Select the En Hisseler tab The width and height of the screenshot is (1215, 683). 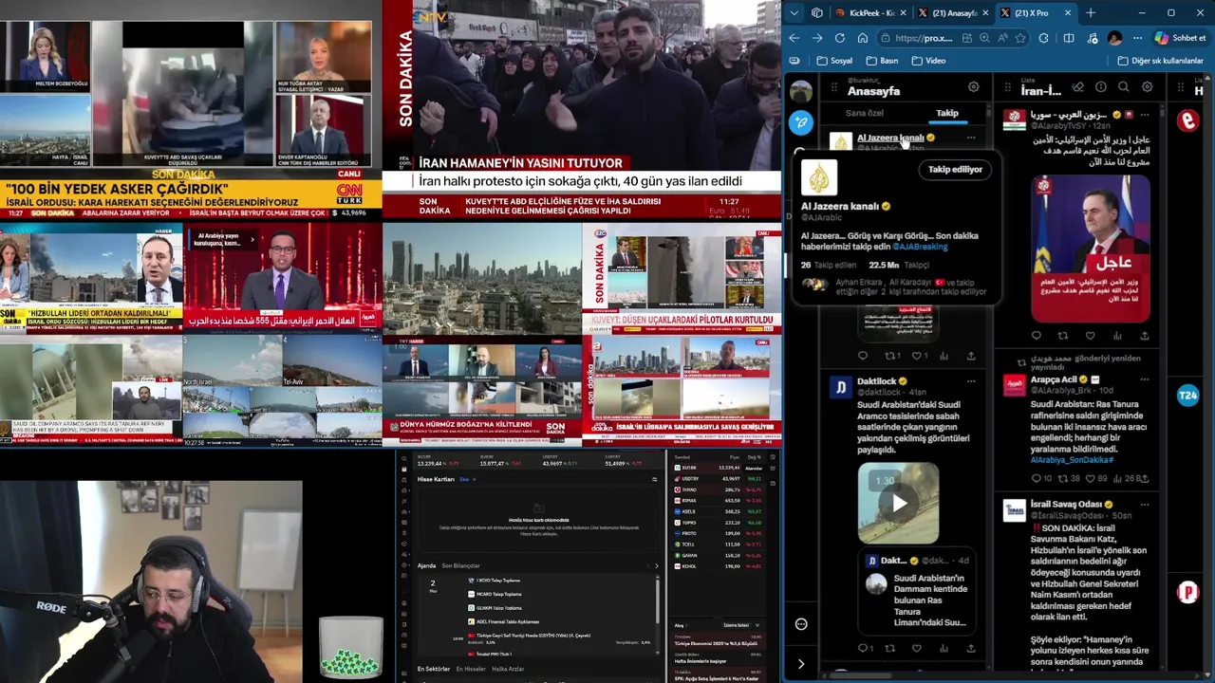[471, 670]
